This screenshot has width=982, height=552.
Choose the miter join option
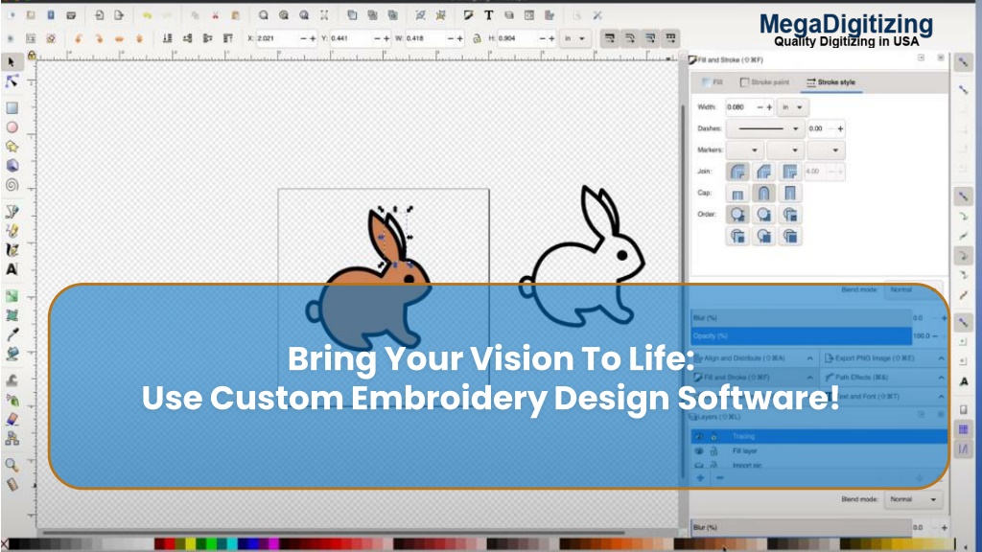[790, 172]
